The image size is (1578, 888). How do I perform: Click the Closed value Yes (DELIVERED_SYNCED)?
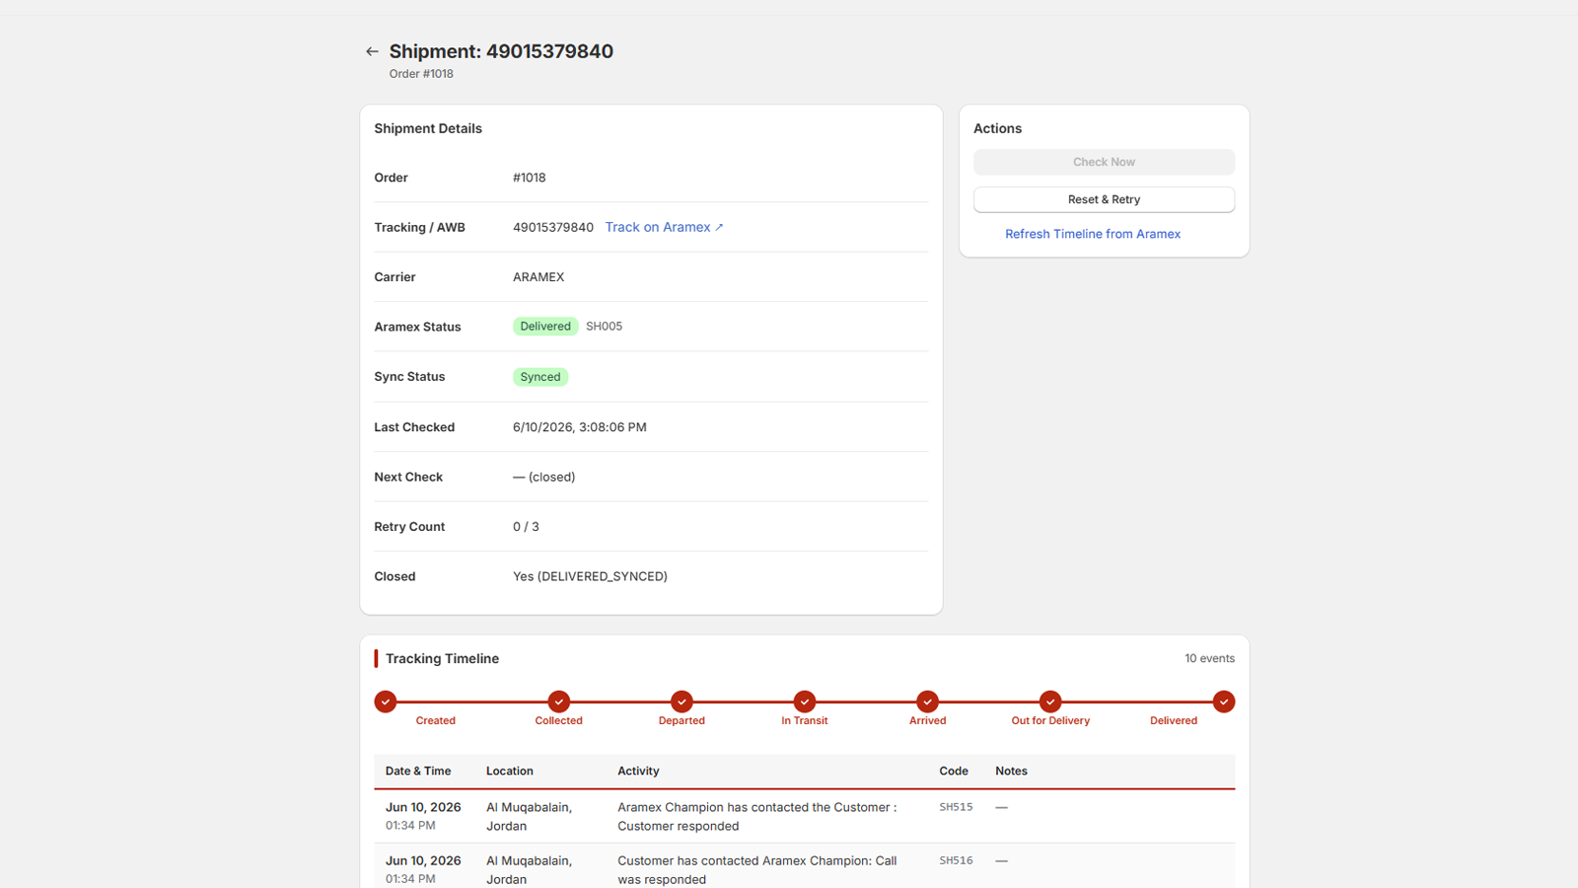pos(590,576)
